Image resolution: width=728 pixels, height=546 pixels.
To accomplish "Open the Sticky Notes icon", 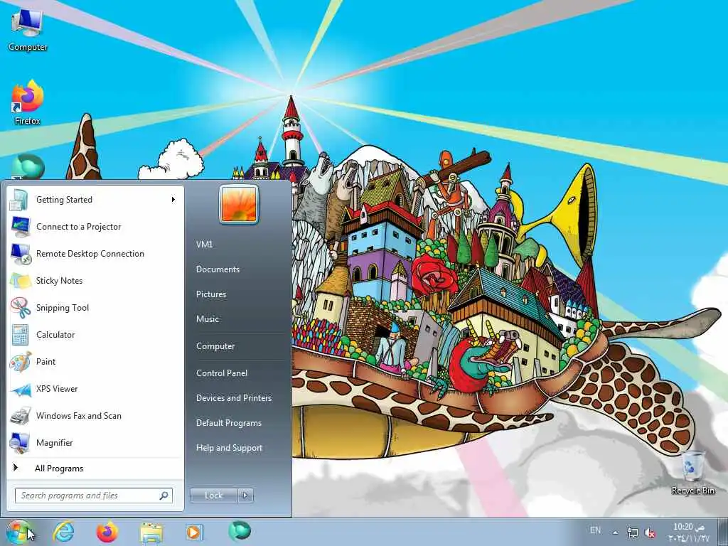I will point(20,281).
